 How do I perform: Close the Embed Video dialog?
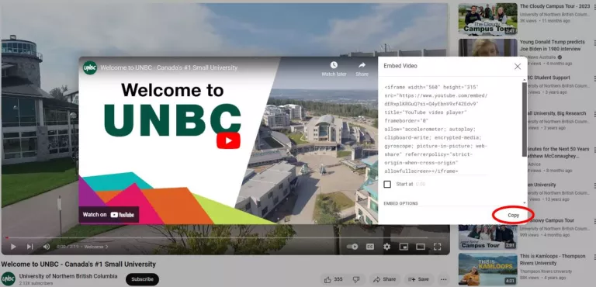[518, 67]
